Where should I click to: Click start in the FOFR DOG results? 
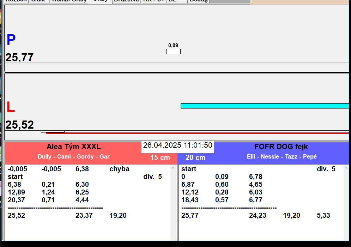pyautogui.click(x=189, y=169)
